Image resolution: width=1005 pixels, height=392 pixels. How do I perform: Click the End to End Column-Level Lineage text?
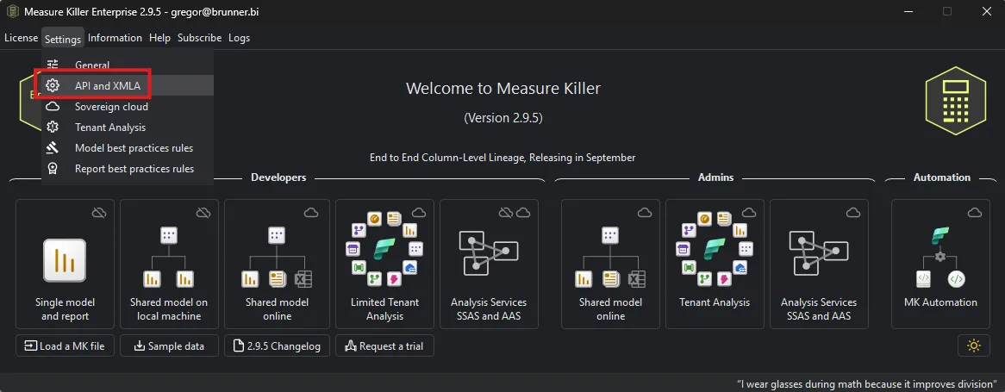(502, 158)
